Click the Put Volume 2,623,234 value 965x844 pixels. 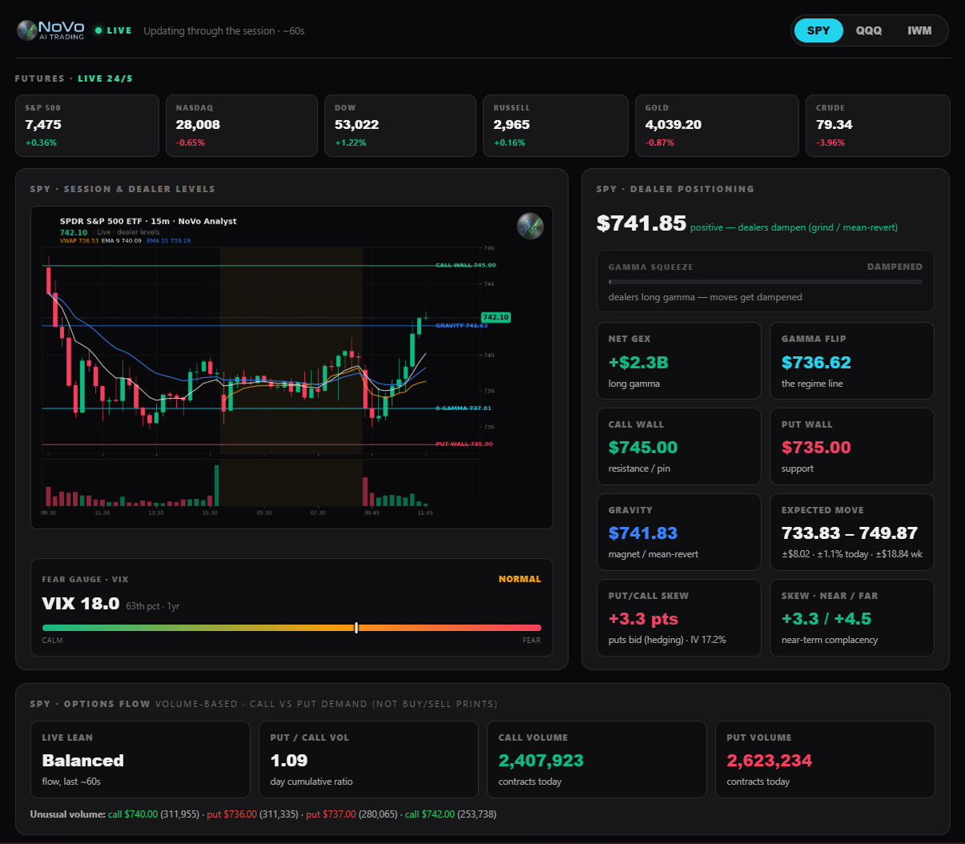(x=770, y=761)
